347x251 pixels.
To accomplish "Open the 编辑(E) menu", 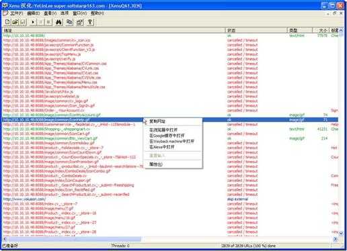I will (33, 13).
